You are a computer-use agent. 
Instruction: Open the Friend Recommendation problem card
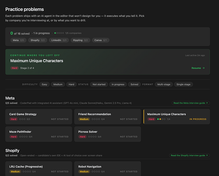pos(108,116)
